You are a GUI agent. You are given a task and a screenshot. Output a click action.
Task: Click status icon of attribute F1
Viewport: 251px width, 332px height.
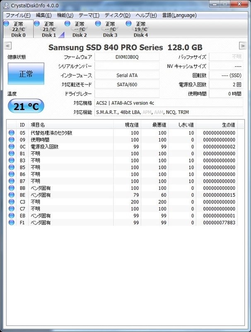click(x=12, y=222)
